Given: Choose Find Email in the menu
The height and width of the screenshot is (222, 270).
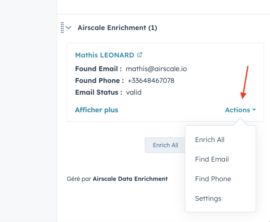Looking at the screenshot, I should [212, 159].
